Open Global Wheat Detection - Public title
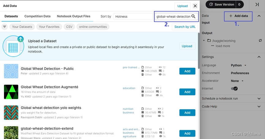The height and width of the screenshot is (139, 265). (47, 69)
